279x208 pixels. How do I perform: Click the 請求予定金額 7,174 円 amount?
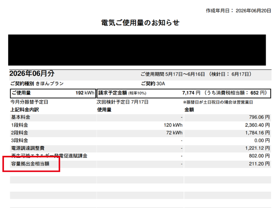(x=191, y=93)
